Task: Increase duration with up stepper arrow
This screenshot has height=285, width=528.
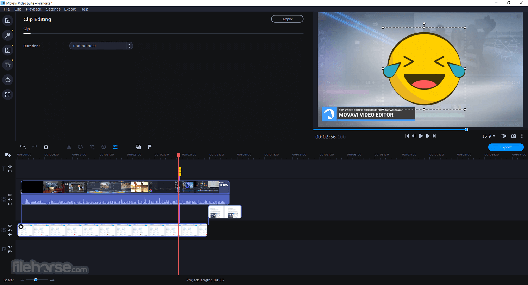Action: [x=129, y=44]
